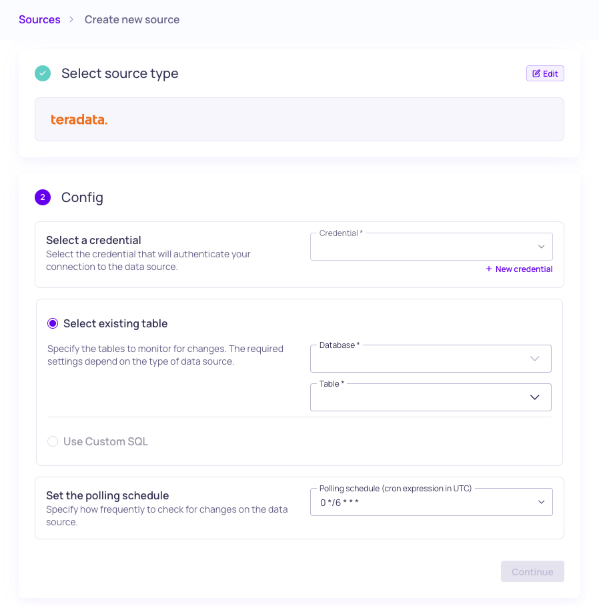The image size is (599, 606).
Task: Click the breadcrumb separator arrow
Action: 72,20
